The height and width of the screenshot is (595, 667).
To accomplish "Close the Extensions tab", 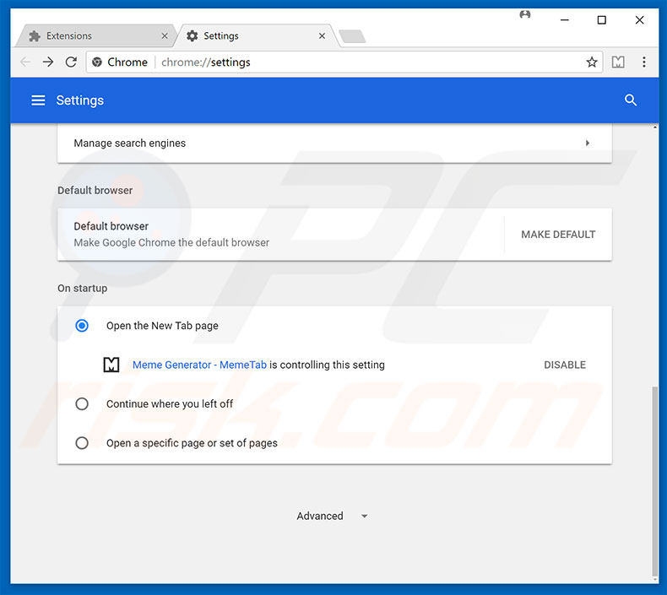I will pyautogui.click(x=165, y=36).
